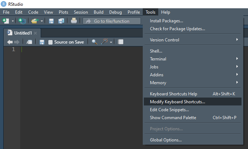Screen dimensions: 248x149
Task: Click the Code Tools magic wand icon
Action: click(105, 42)
